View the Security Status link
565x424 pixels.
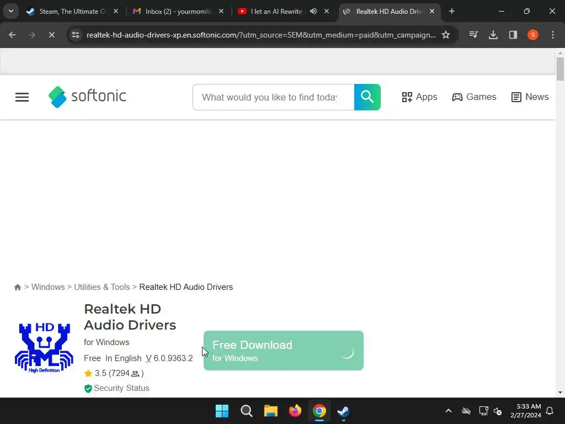(117, 388)
